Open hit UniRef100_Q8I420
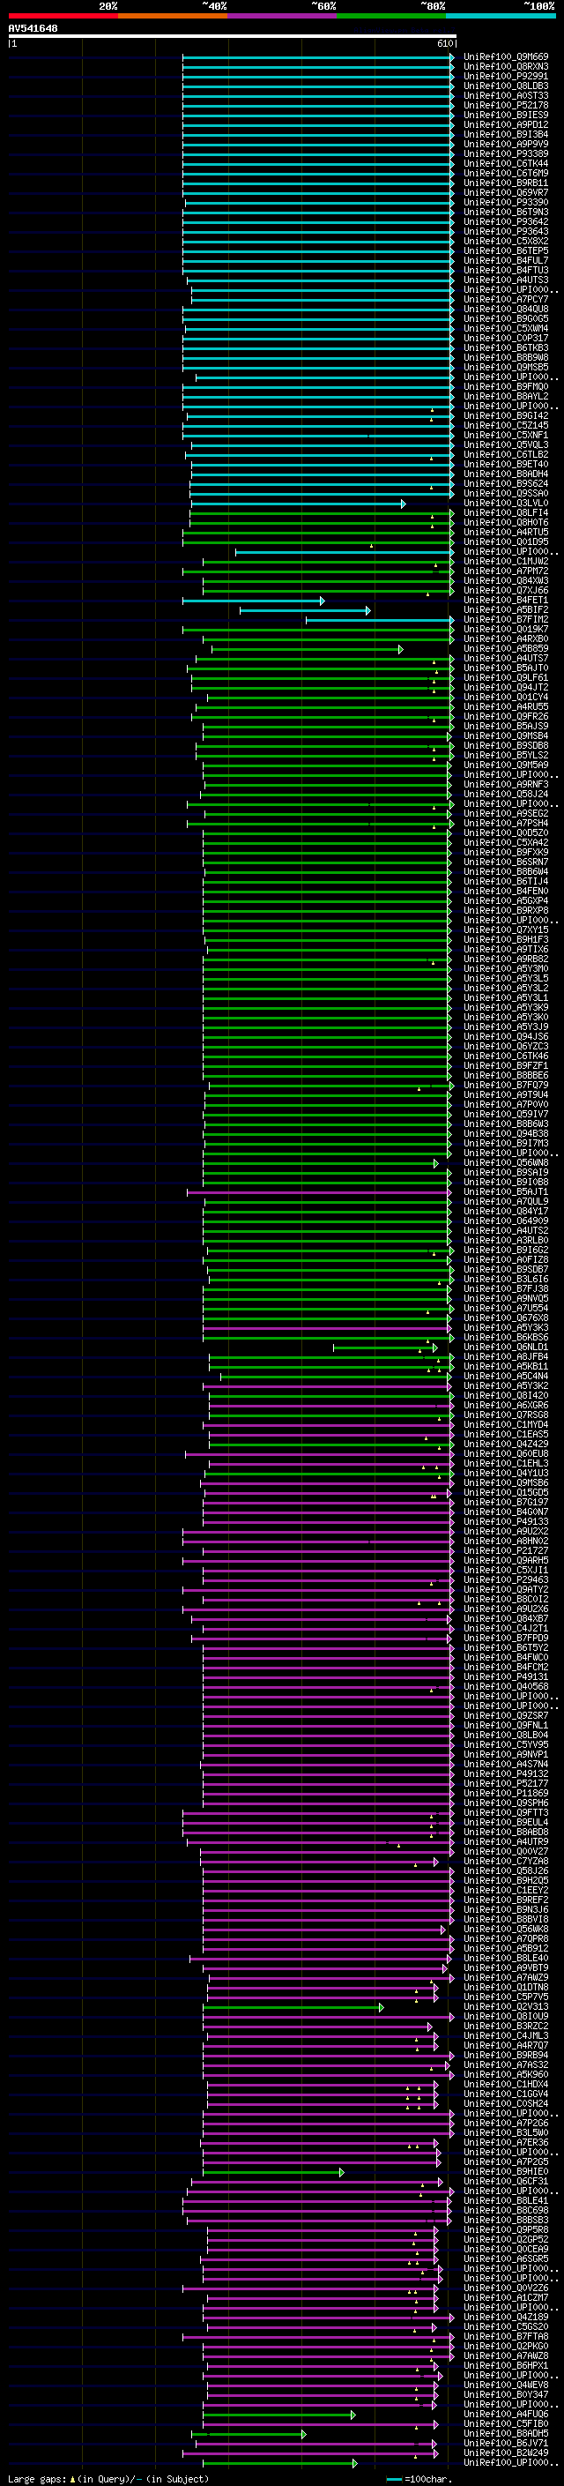564x2486 pixels. click(x=506, y=1395)
